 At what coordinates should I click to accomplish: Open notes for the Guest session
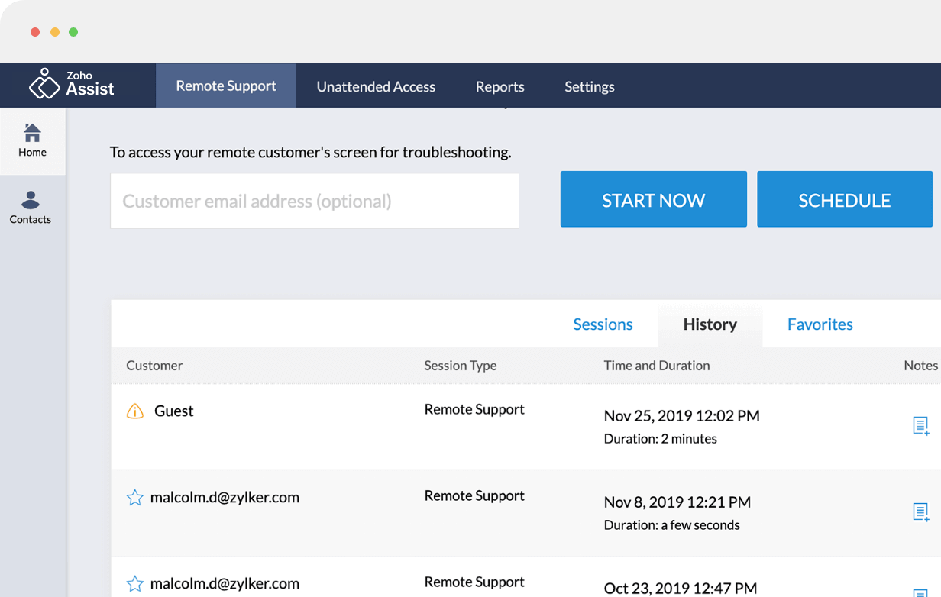pos(920,425)
